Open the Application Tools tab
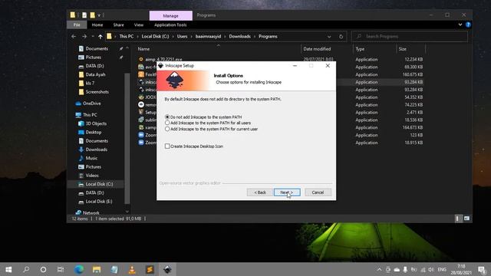The height and width of the screenshot is (276, 491). tap(170, 25)
